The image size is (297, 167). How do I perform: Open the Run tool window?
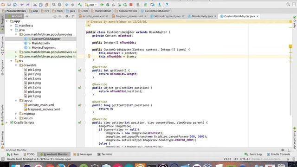[13, 154]
